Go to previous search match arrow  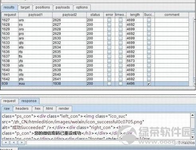click(14, 143)
